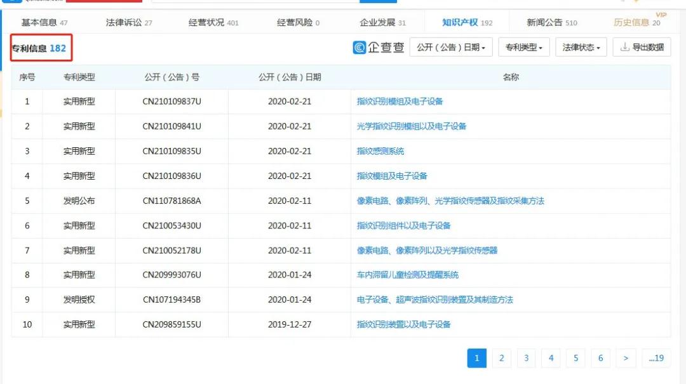The image size is (686, 384).
Task: Jump to last page ...19
Action: [x=657, y=358]
